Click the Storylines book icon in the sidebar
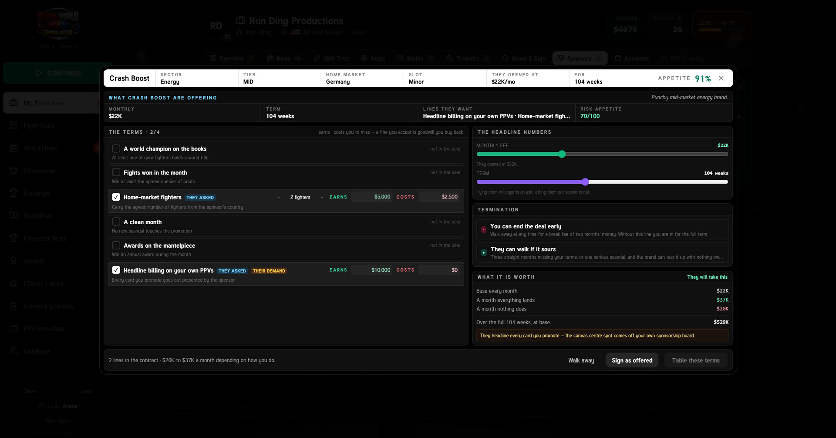The width and height of the screenshot is (836, 438). [x=14, y=216]
